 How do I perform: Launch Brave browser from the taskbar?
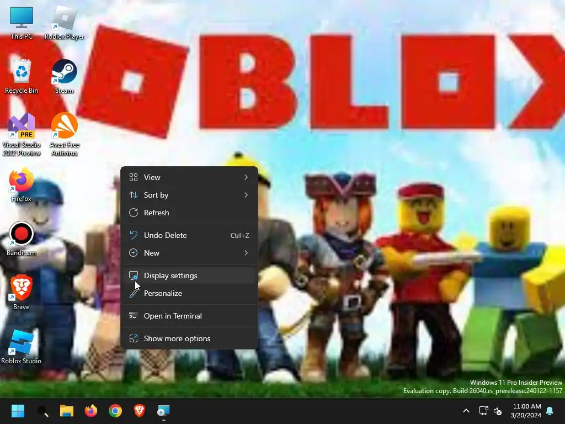(140, 411)
